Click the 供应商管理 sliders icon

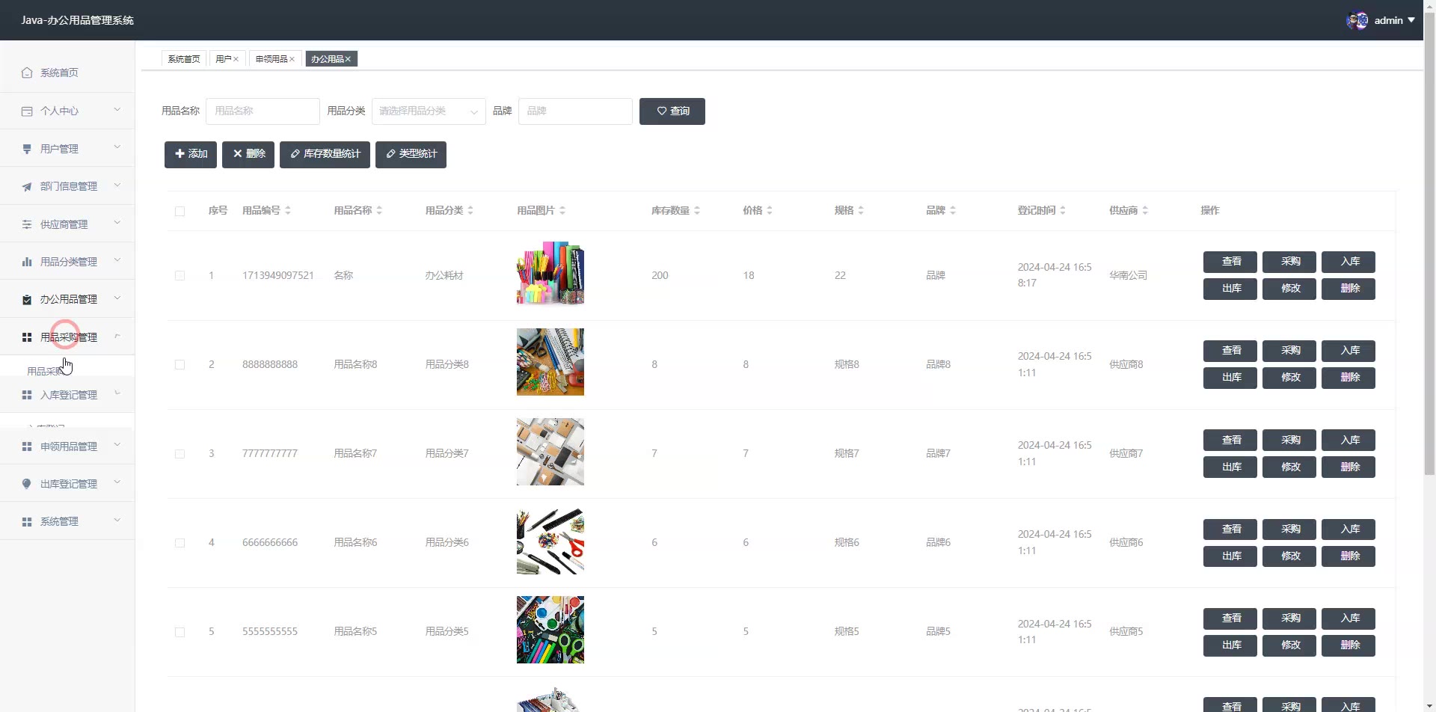click(27, 224)
